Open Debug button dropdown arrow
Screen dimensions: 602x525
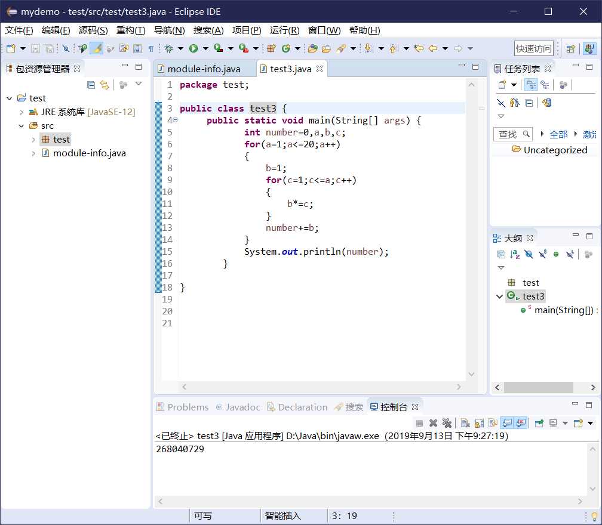(x=180, y=48)
